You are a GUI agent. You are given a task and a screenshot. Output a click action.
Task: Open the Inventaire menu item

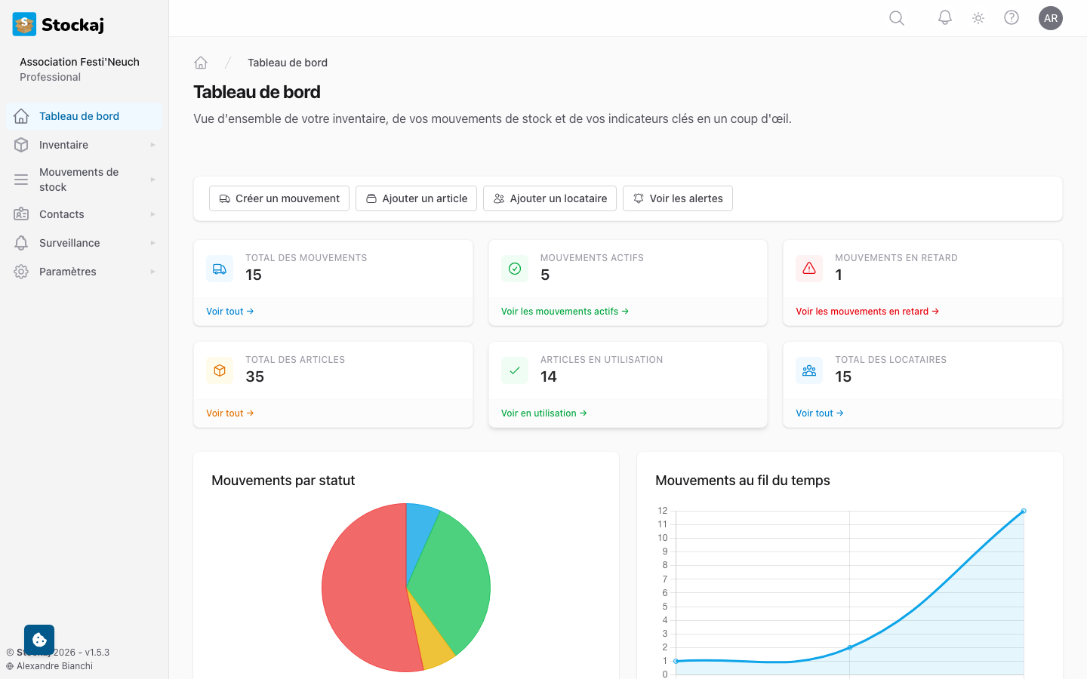(84, 145)
